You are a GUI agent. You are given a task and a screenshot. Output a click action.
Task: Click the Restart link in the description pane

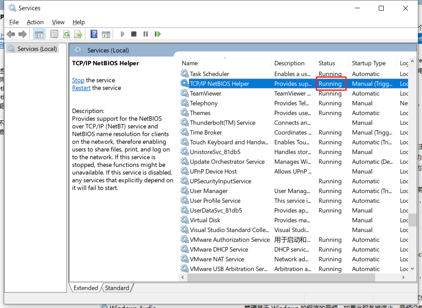[x=81, y=88]
